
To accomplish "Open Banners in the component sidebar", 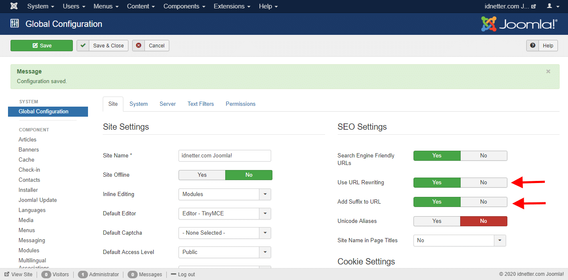I will click(x=29, y=150).
